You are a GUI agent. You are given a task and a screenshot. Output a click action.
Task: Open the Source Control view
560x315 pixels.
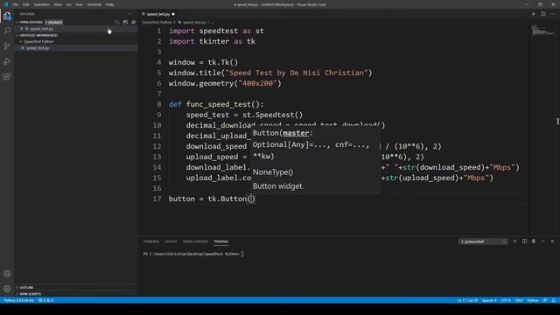(x=7, y=46)
